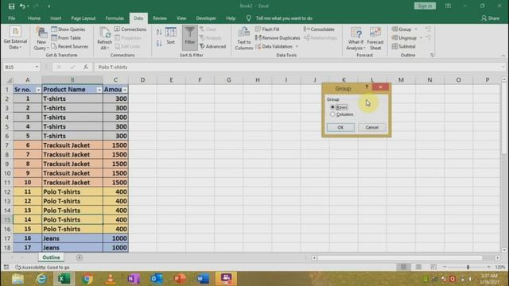
Task: Open Recent Sources
Action: click(70, 47)
